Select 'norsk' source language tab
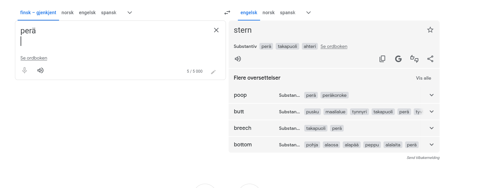The width and height of the screenshot is (493, 188). pos(67,13)
